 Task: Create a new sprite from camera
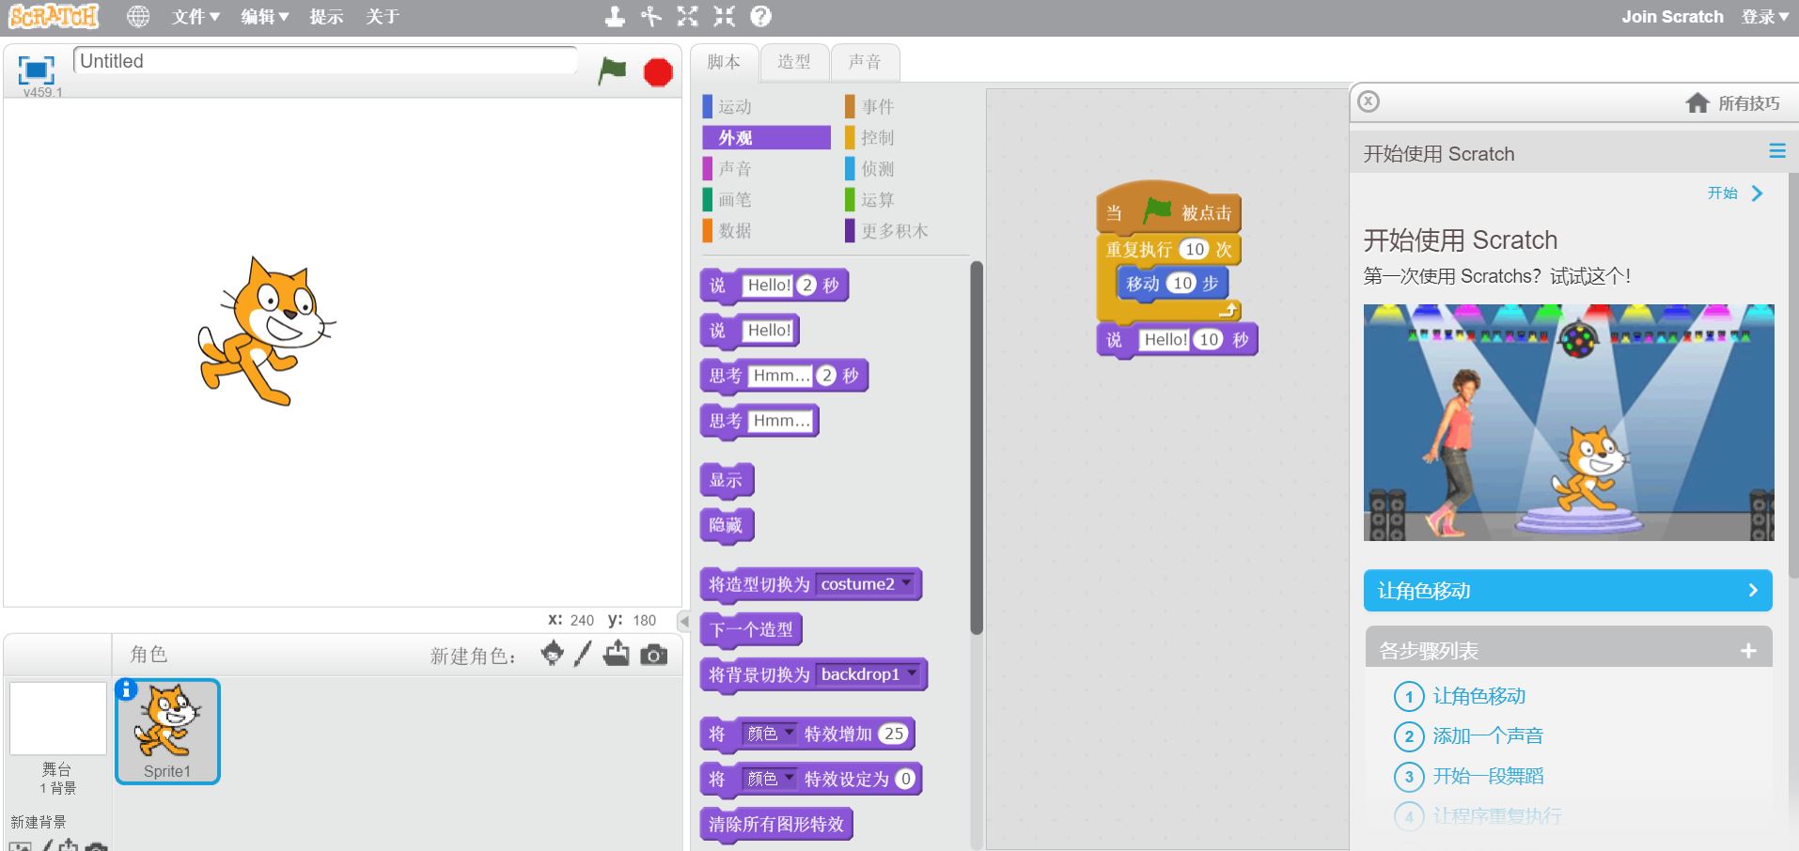[x=654, y=655]
